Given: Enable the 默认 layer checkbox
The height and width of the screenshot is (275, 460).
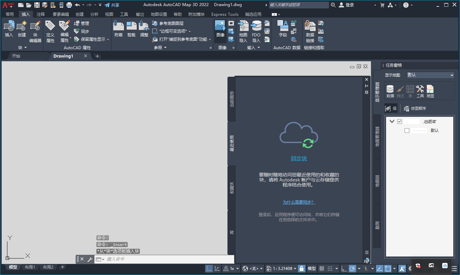Looking at the screenshot, I should [407, 130].
